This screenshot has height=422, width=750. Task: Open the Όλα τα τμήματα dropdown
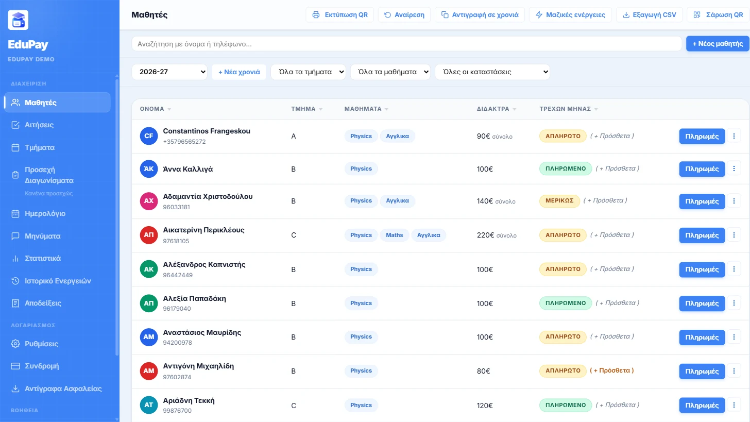click(308, 72)
